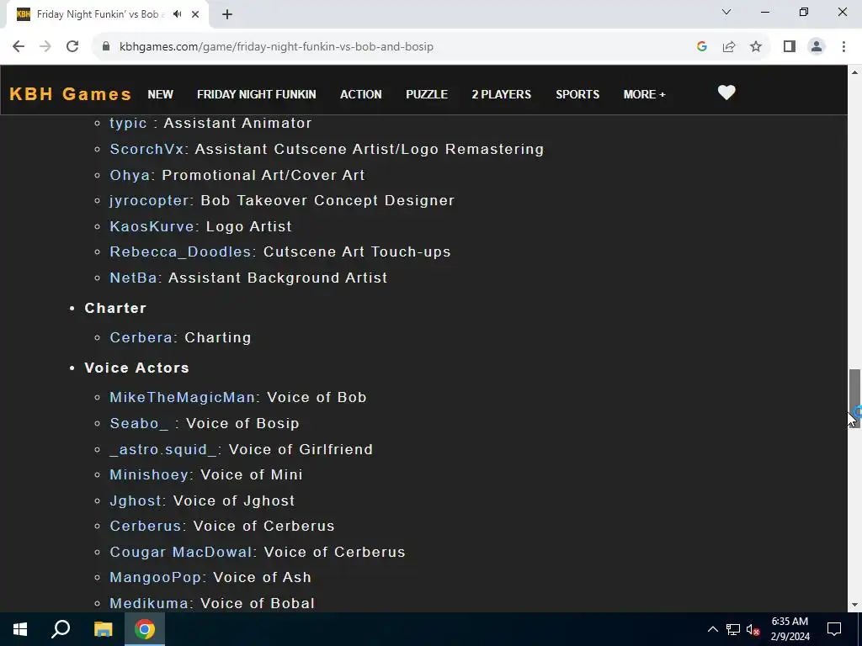Expand the MORE + menu
Viewport: 862px width, 646px height.
pos(644,94)
